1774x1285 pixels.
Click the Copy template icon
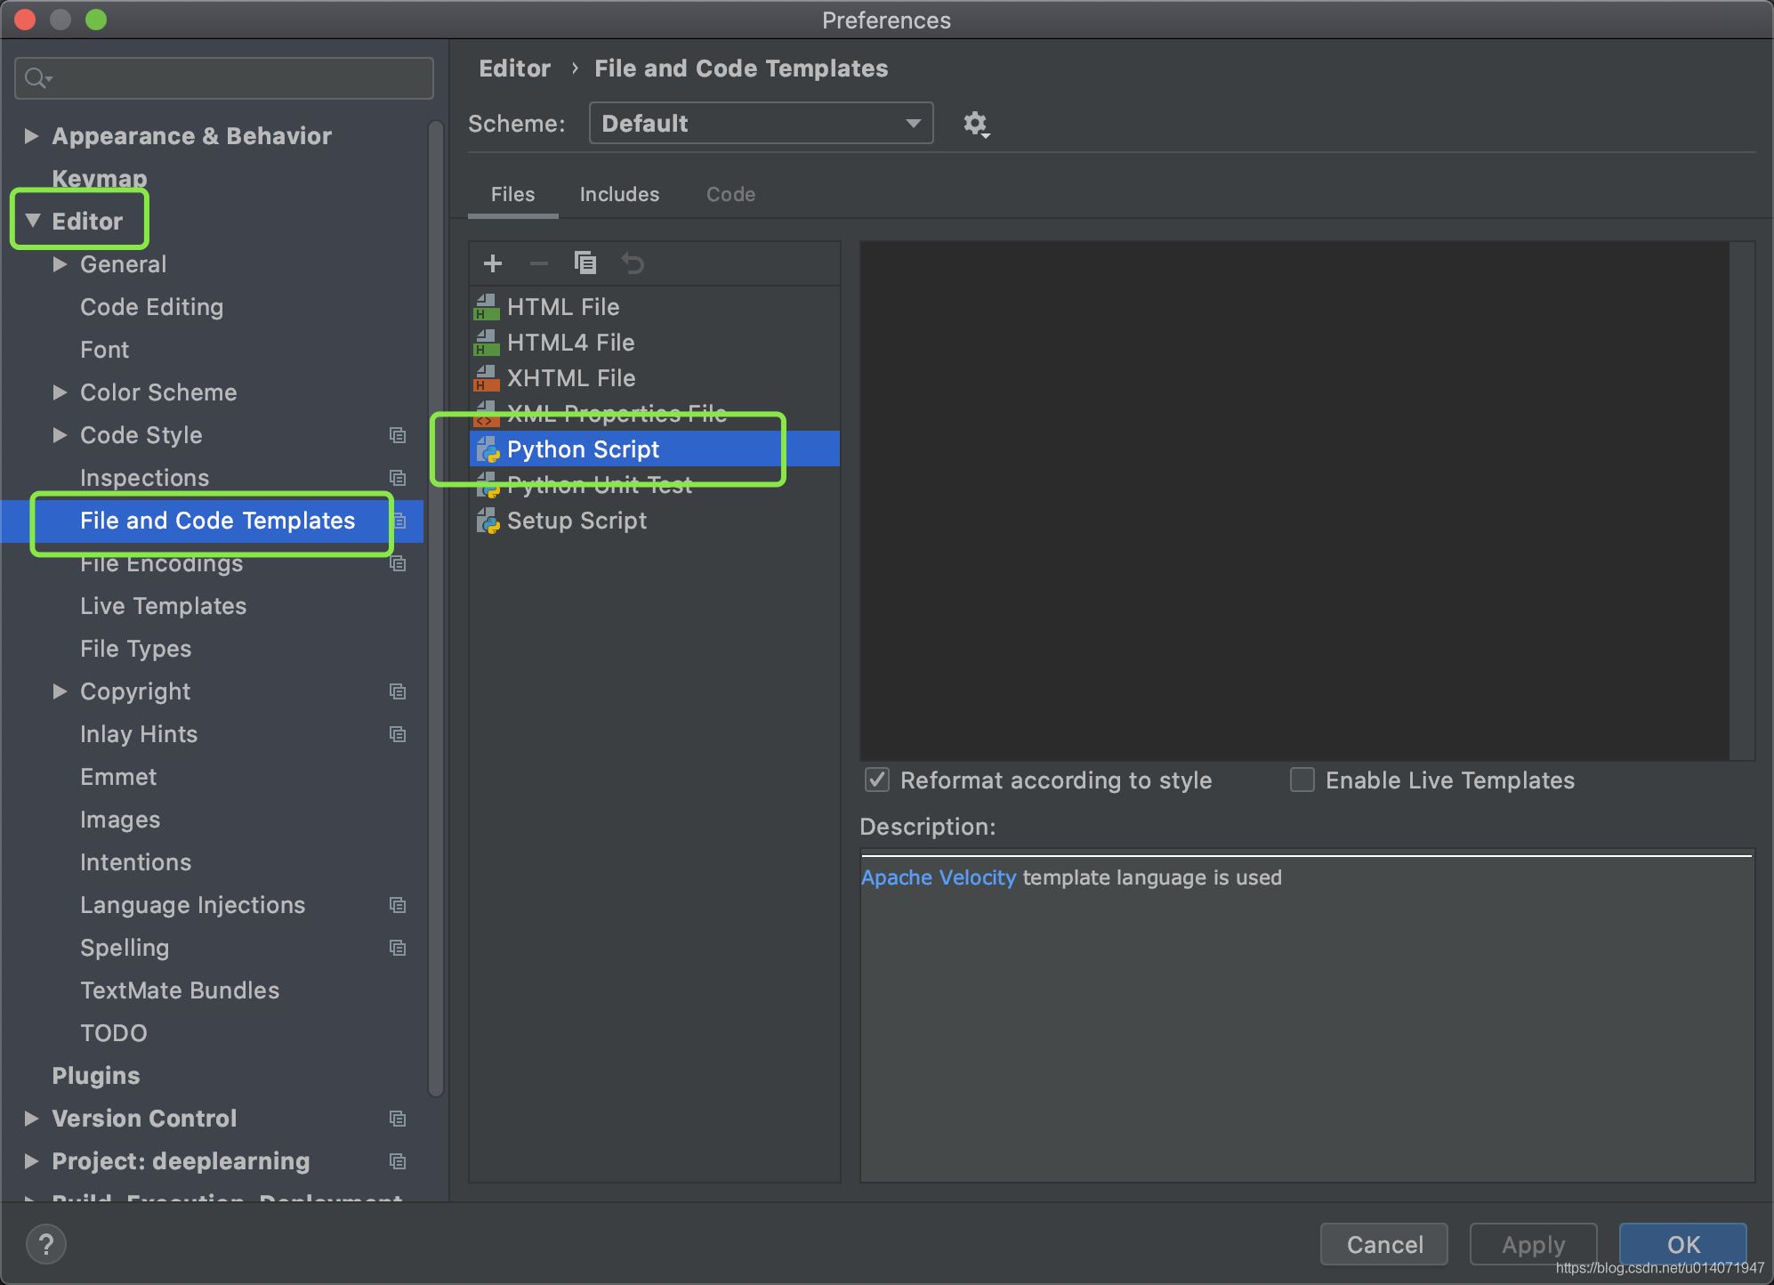(x=584, y=262)
